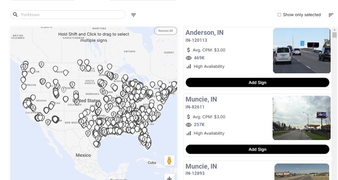Add Sign for Muncie IN-82611 listing
The width and height of the screenshot is (338, 180).
[257, 149]
